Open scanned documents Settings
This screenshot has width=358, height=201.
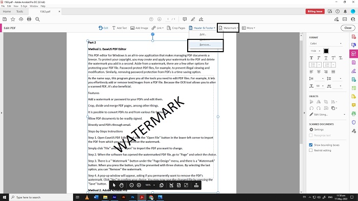317,129
